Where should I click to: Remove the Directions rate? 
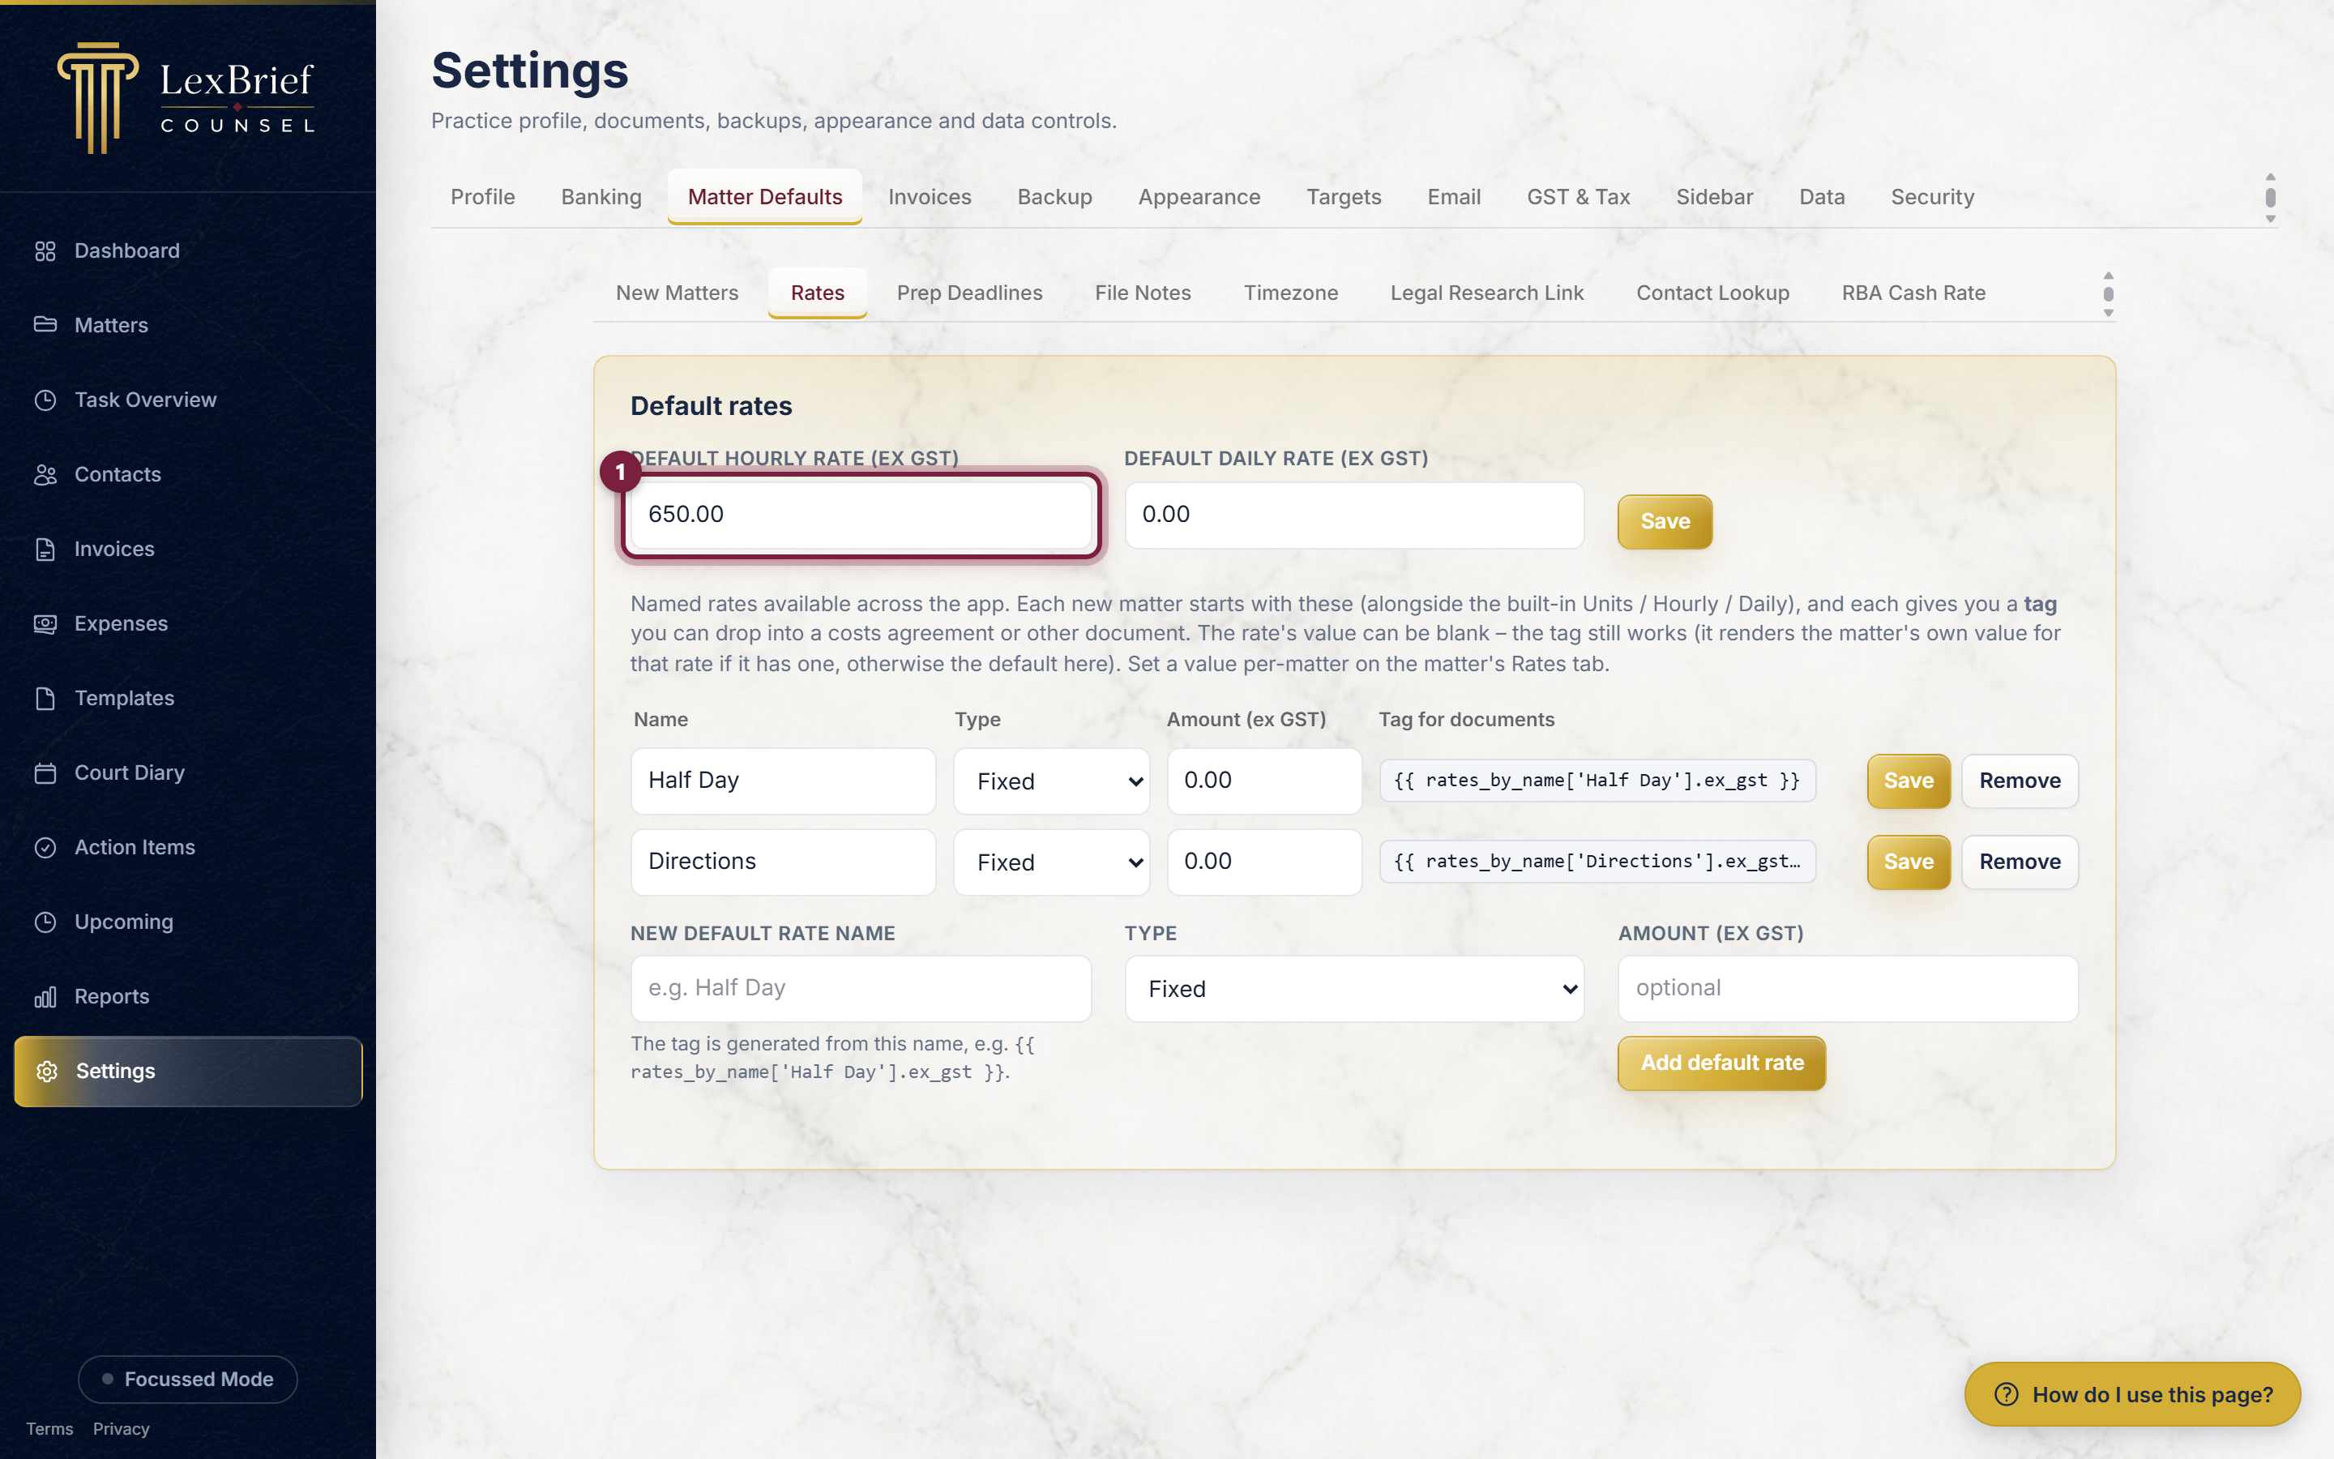(x=2020, y=862)
